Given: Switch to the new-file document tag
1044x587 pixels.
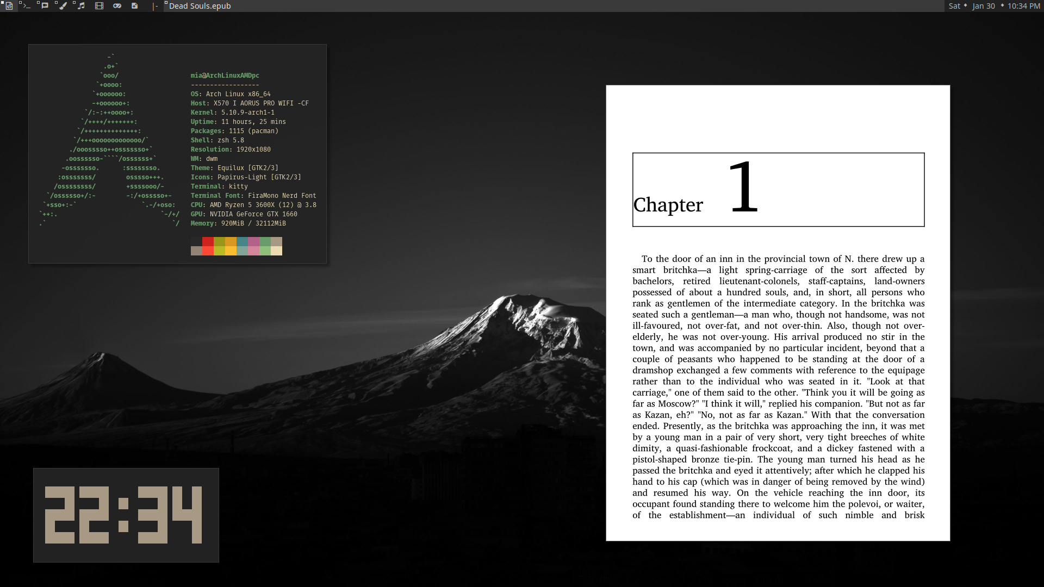Looking at the screenshot, I should point(135,6).
